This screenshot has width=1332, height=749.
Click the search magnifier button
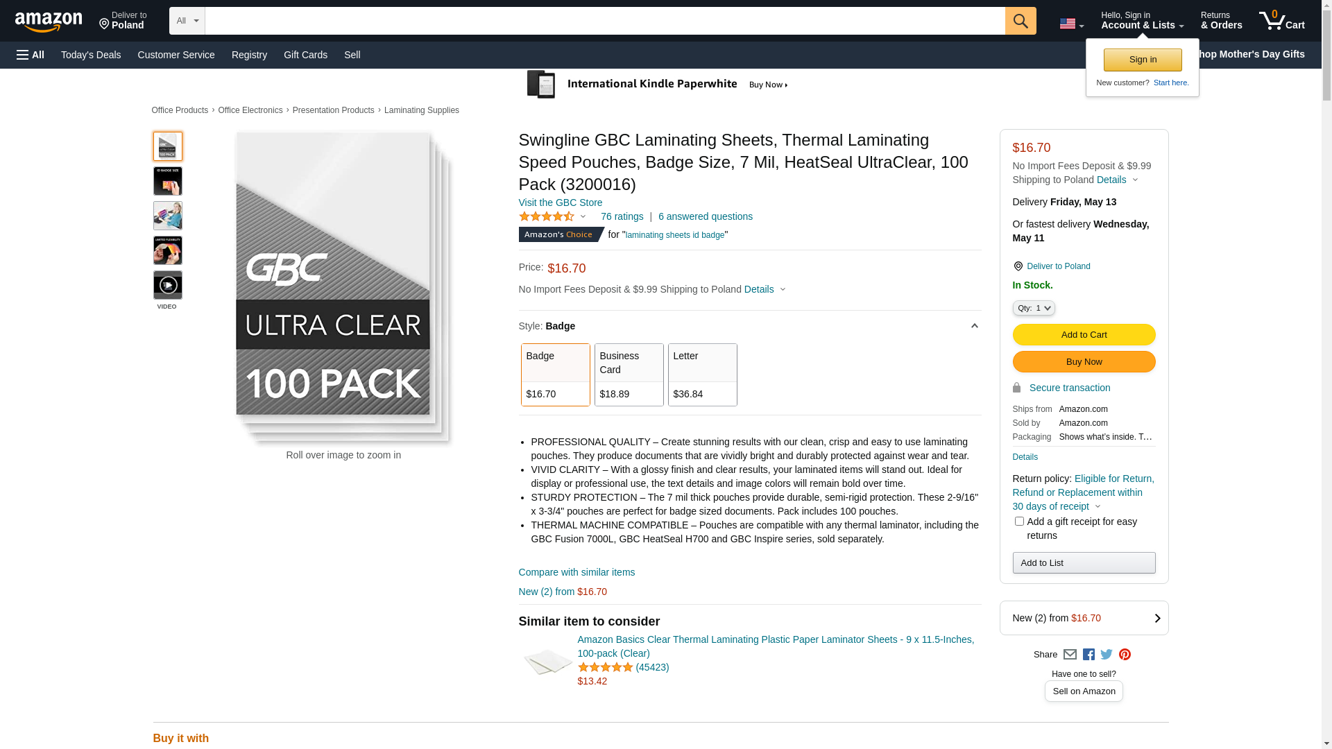[x=1020, y=21]
